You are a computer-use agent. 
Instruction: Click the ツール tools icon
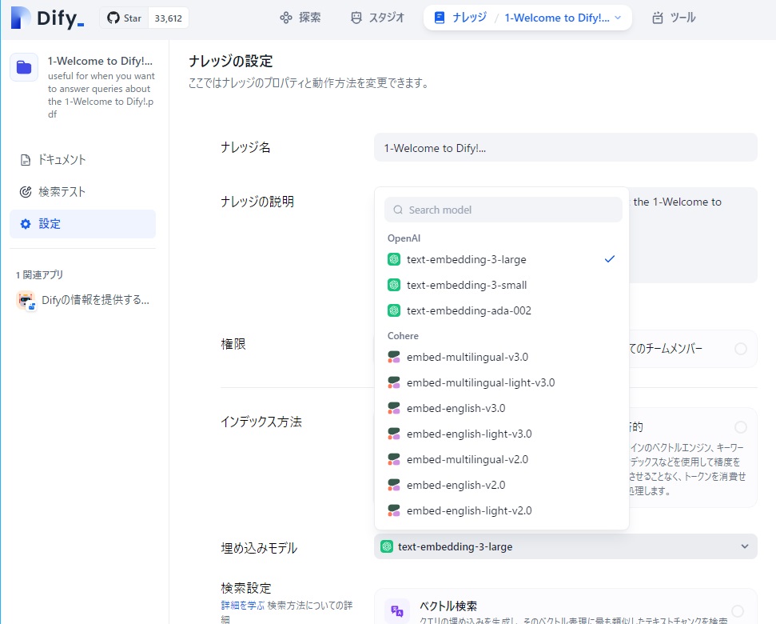[657, 18]
